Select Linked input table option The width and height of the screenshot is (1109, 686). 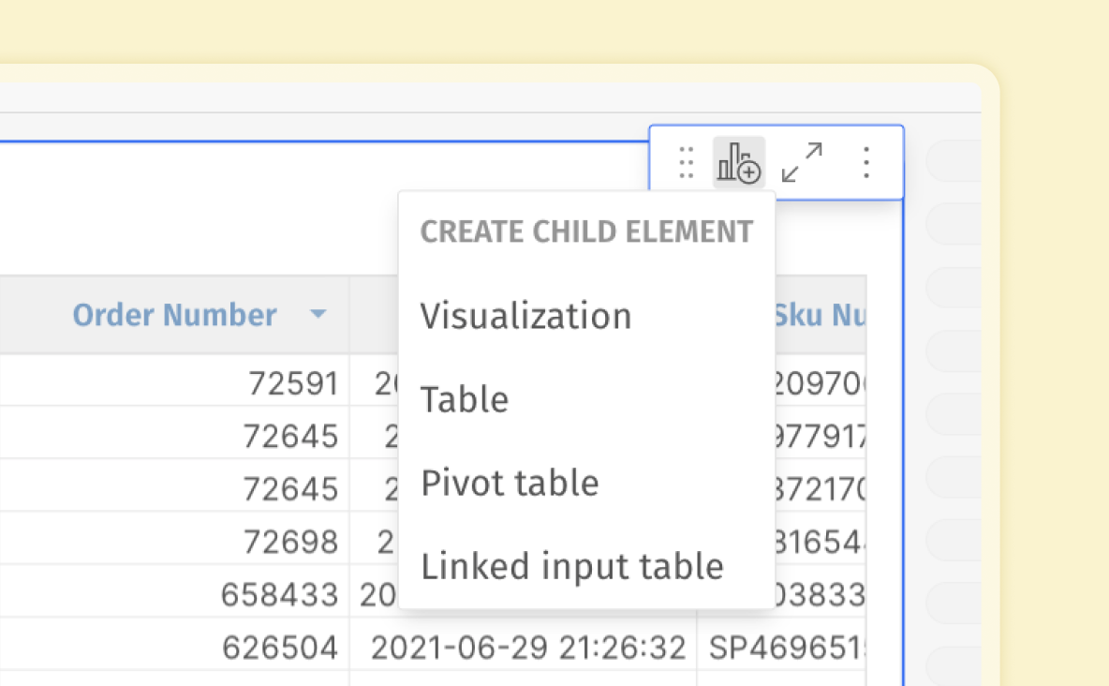(x=572, y=565)
